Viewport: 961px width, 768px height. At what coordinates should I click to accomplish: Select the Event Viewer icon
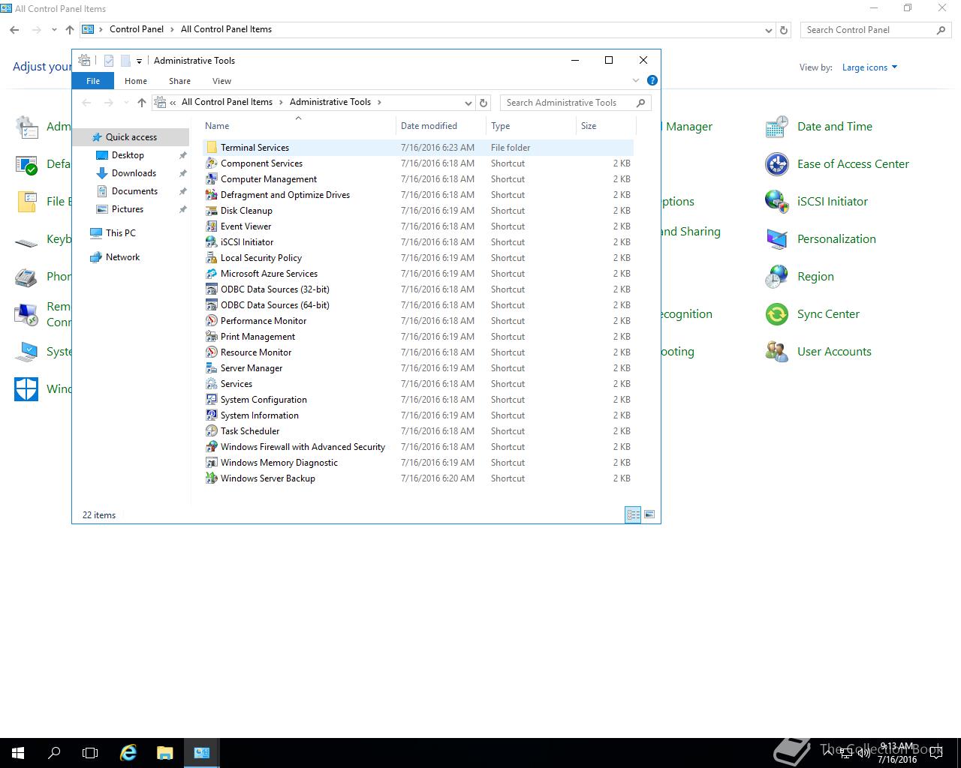pyautogui.click(x=212, y=226)
